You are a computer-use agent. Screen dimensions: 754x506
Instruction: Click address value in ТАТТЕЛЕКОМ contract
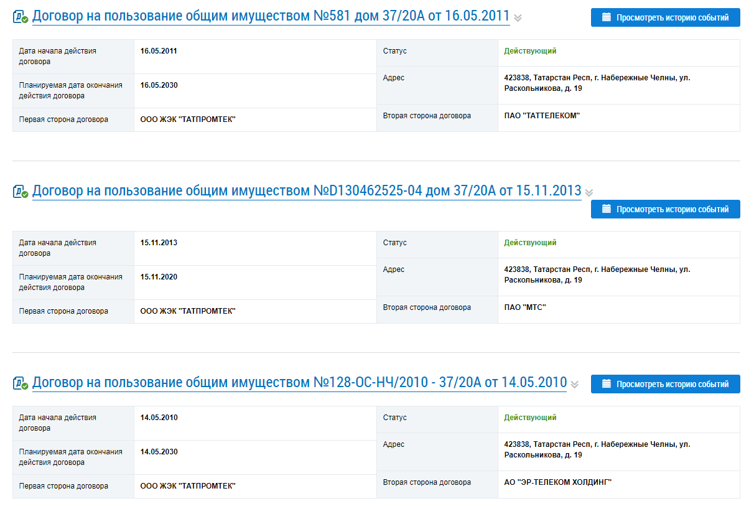click(597, 83)
